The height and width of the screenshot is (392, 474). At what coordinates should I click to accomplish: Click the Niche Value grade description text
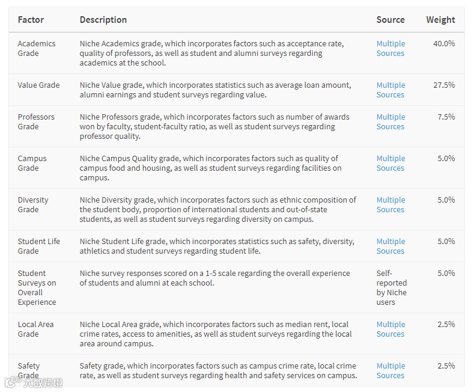(215, 90)
